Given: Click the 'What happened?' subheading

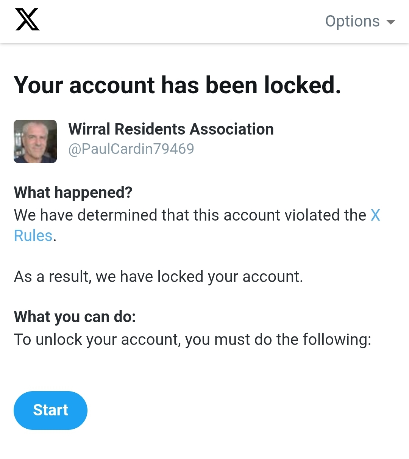Looking at the screenshot, I should (73, 193).
